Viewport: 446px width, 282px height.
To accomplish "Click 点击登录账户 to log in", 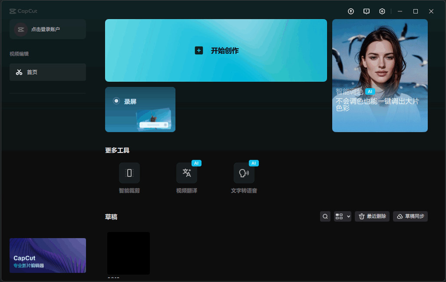I will coord(46,29).
